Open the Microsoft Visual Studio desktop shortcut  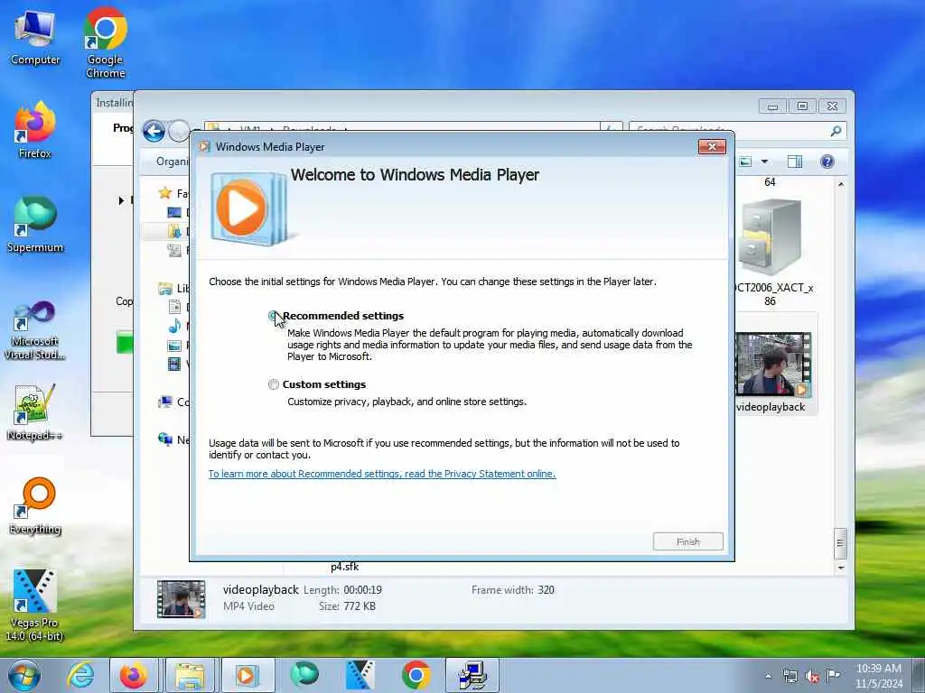tap(35, 331)
